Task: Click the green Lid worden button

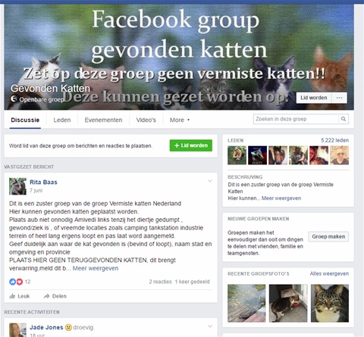Action: [x=191, y=145]
